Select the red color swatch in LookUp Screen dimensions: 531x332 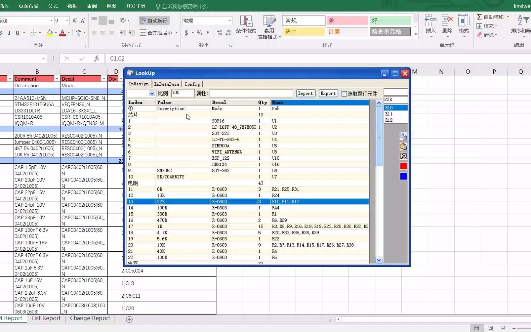click(403, 166)
